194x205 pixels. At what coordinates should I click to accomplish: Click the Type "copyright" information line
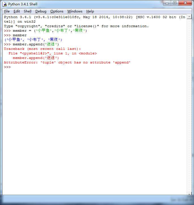click(x=76, y=26)
